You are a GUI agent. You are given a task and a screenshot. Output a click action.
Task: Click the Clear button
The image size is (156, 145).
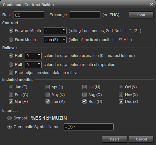coord(141,15)
